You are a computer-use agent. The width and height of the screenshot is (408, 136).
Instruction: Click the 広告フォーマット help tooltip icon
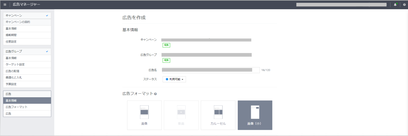tap(155, 94)
